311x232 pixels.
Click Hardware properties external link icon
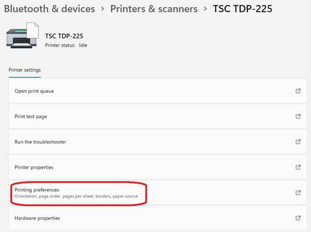(298, 218)
